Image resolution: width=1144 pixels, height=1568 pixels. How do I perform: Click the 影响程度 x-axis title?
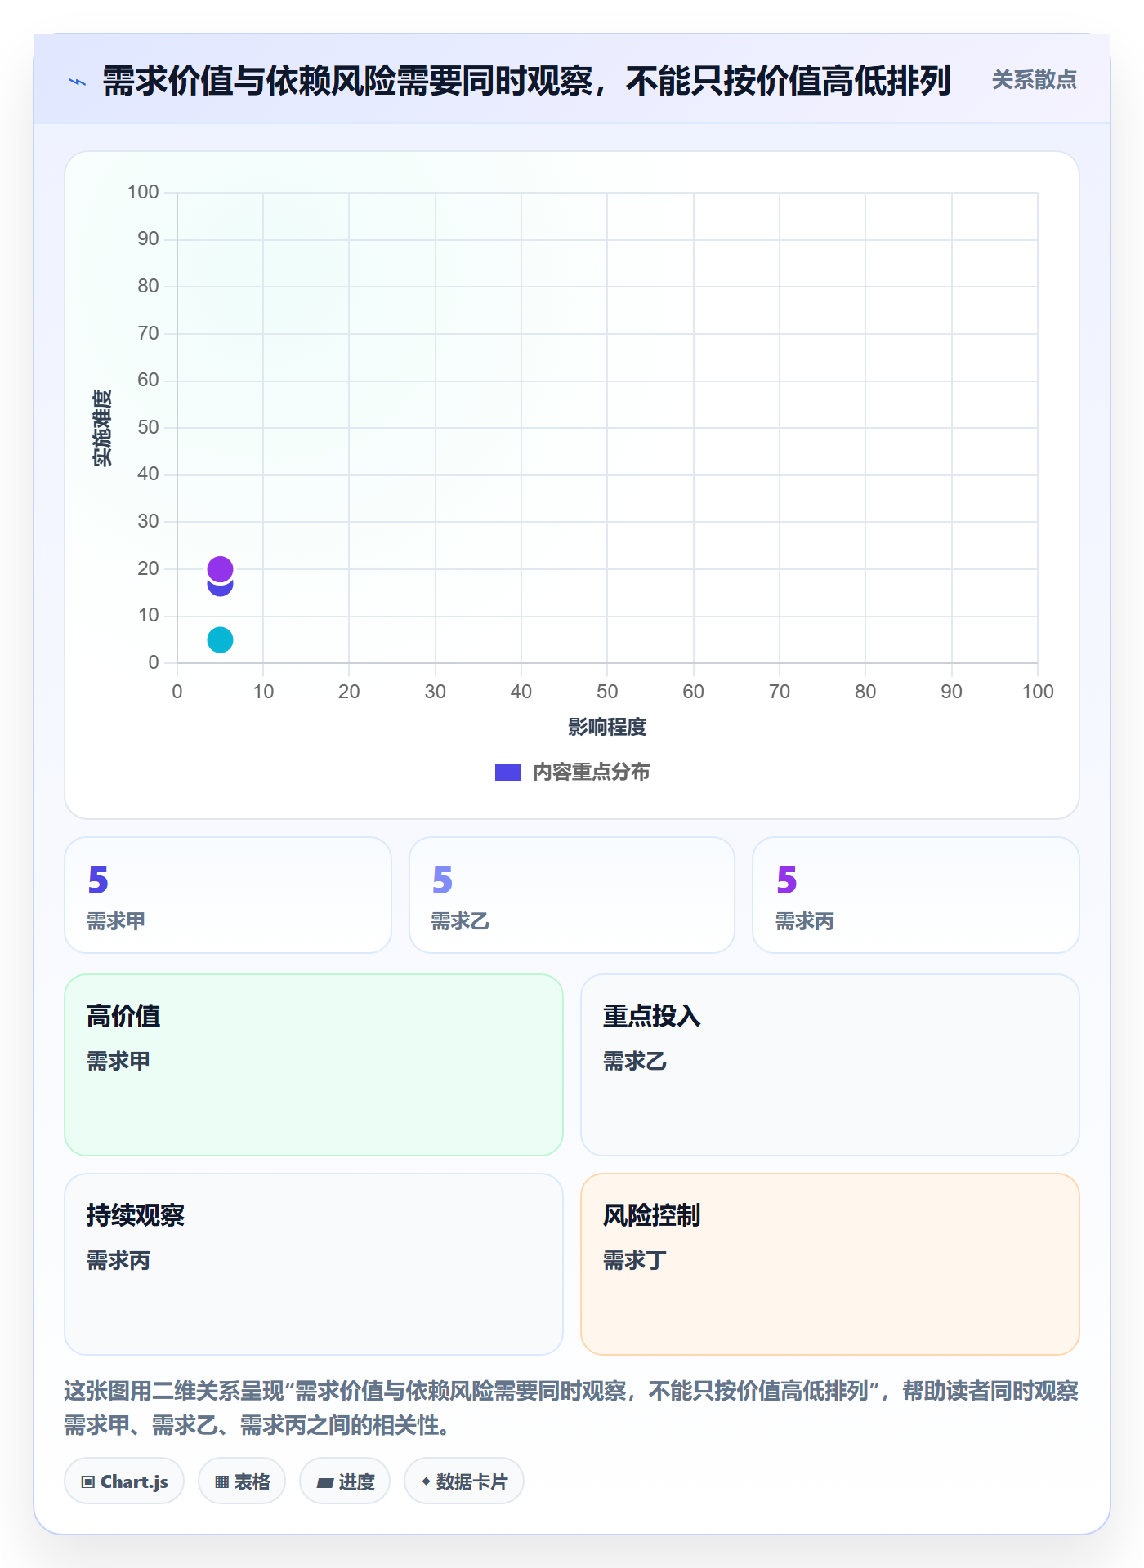(x=607, y=727)
